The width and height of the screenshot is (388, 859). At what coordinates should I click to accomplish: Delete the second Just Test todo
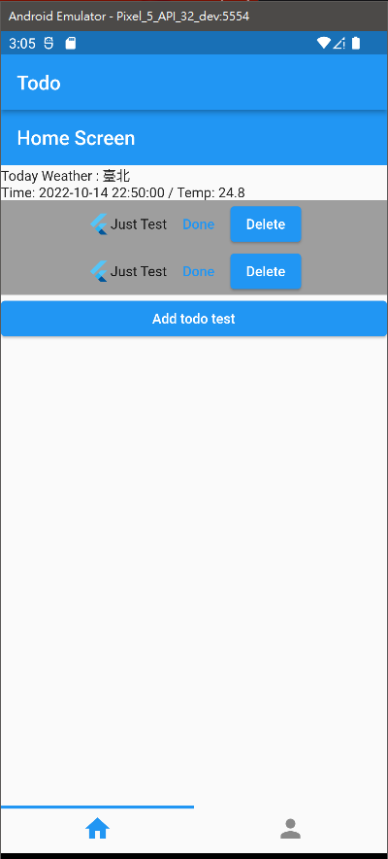[266, 271]
